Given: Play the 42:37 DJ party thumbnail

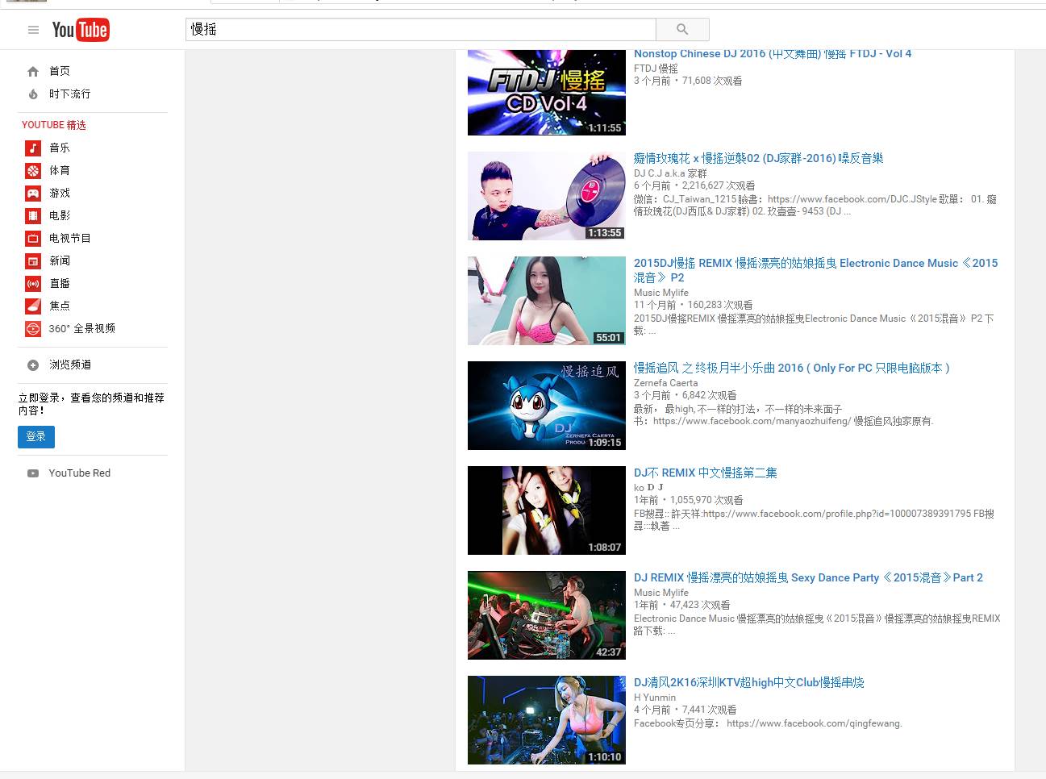Looking at the screenshot, I should (546, 614).
